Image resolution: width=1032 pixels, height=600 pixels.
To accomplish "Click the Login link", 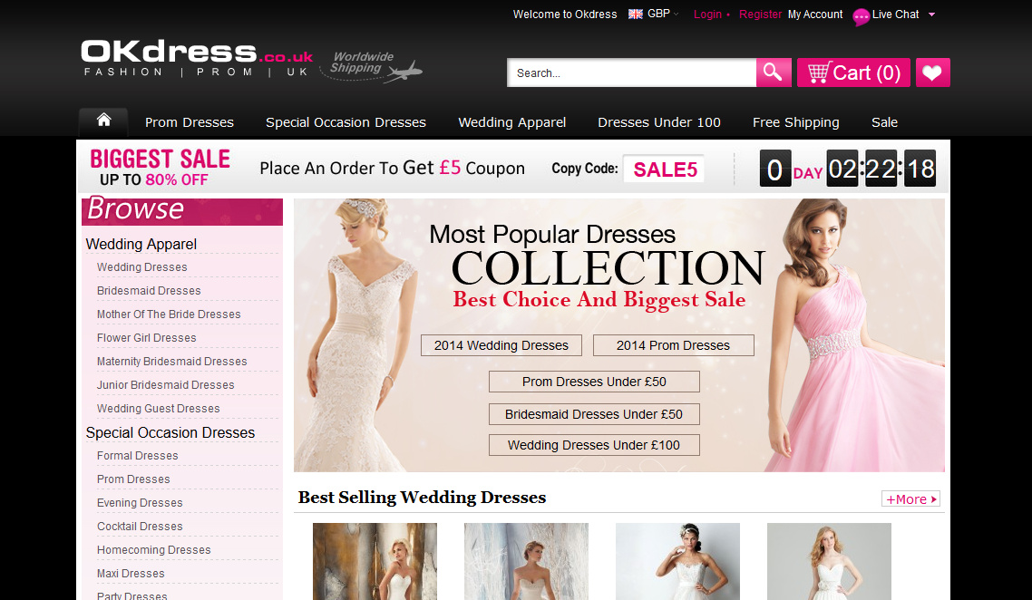I will [x=707, y=15].
